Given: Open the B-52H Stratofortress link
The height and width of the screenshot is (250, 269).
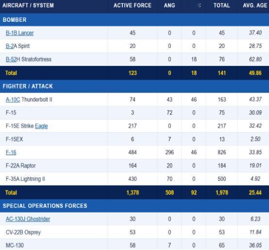Looking at the screenshot, I should tap(11, 59).
